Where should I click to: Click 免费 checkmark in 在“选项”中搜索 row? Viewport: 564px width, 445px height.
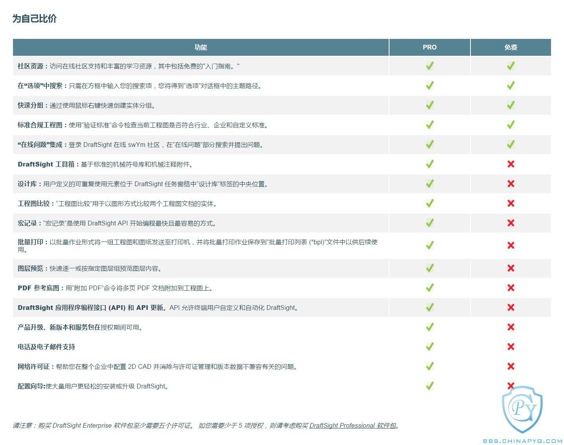point(511,85)
